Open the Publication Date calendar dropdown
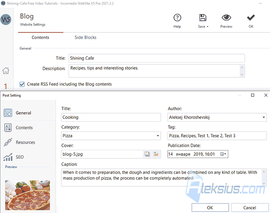The image size is (270, 213). click(x=223, y=154)
